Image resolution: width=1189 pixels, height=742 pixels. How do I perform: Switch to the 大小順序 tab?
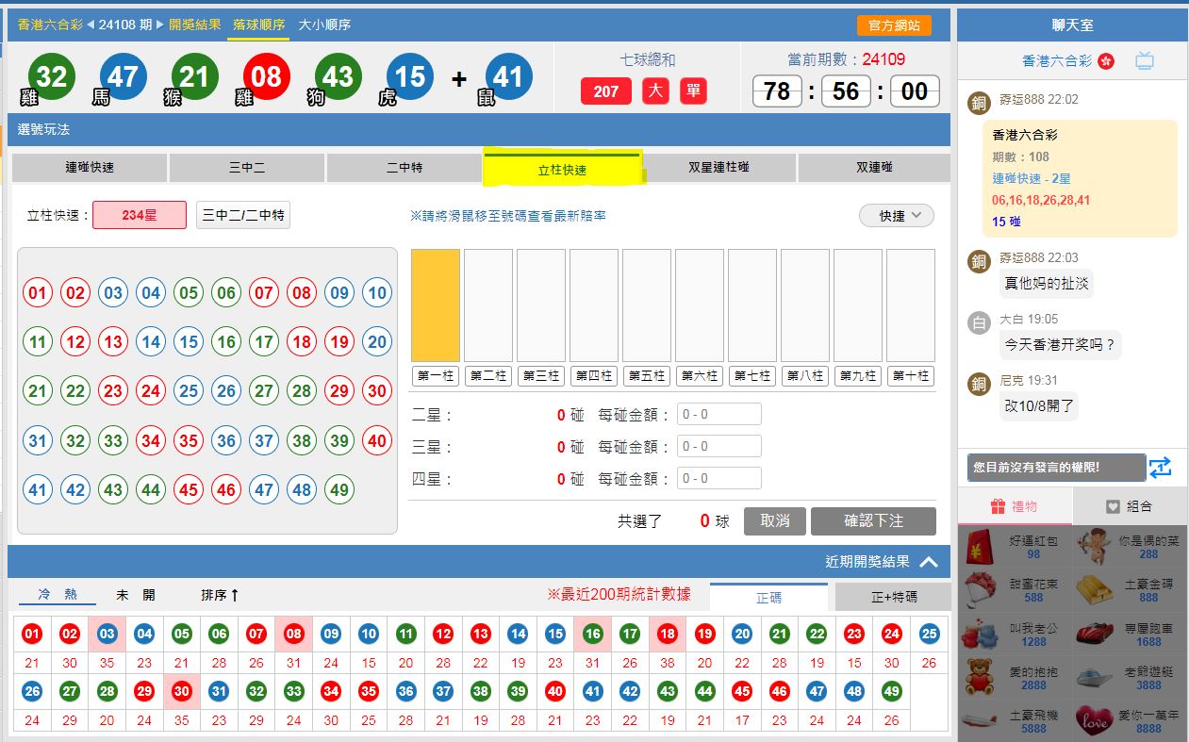click(x=324, y=25)
